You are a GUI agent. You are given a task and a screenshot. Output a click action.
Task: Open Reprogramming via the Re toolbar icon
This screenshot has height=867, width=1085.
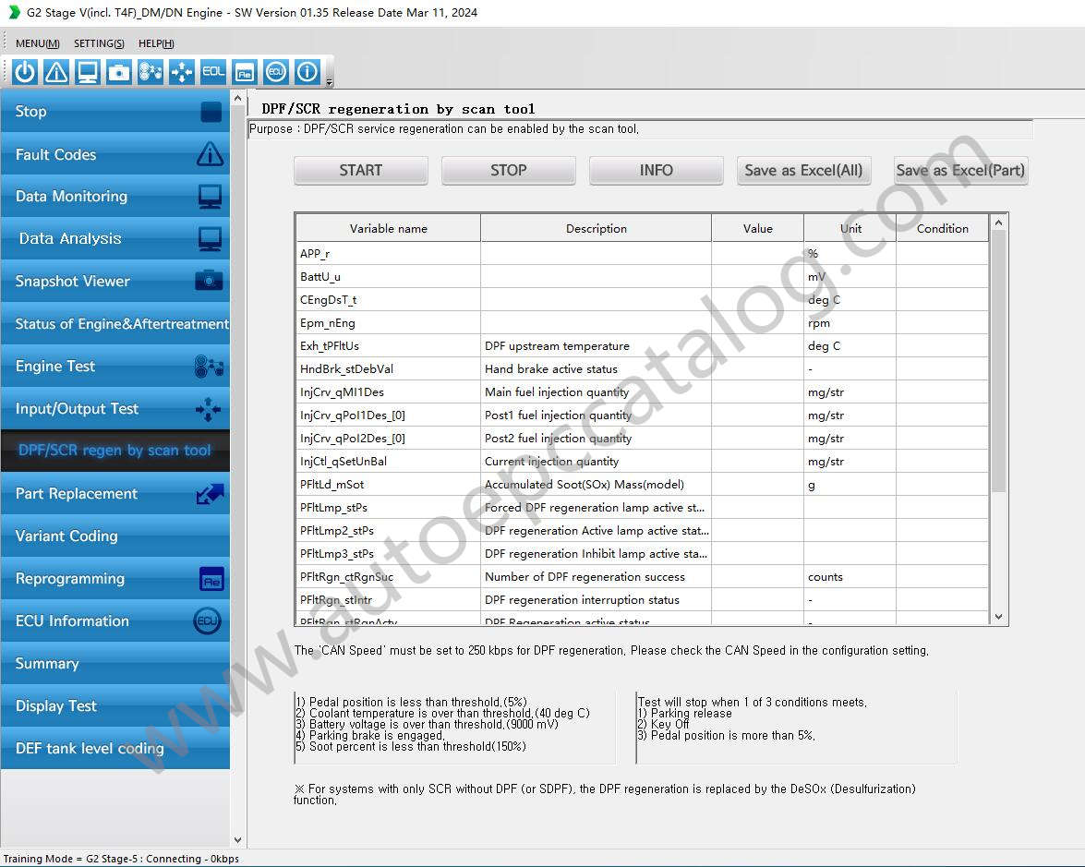tap(244, 71)
